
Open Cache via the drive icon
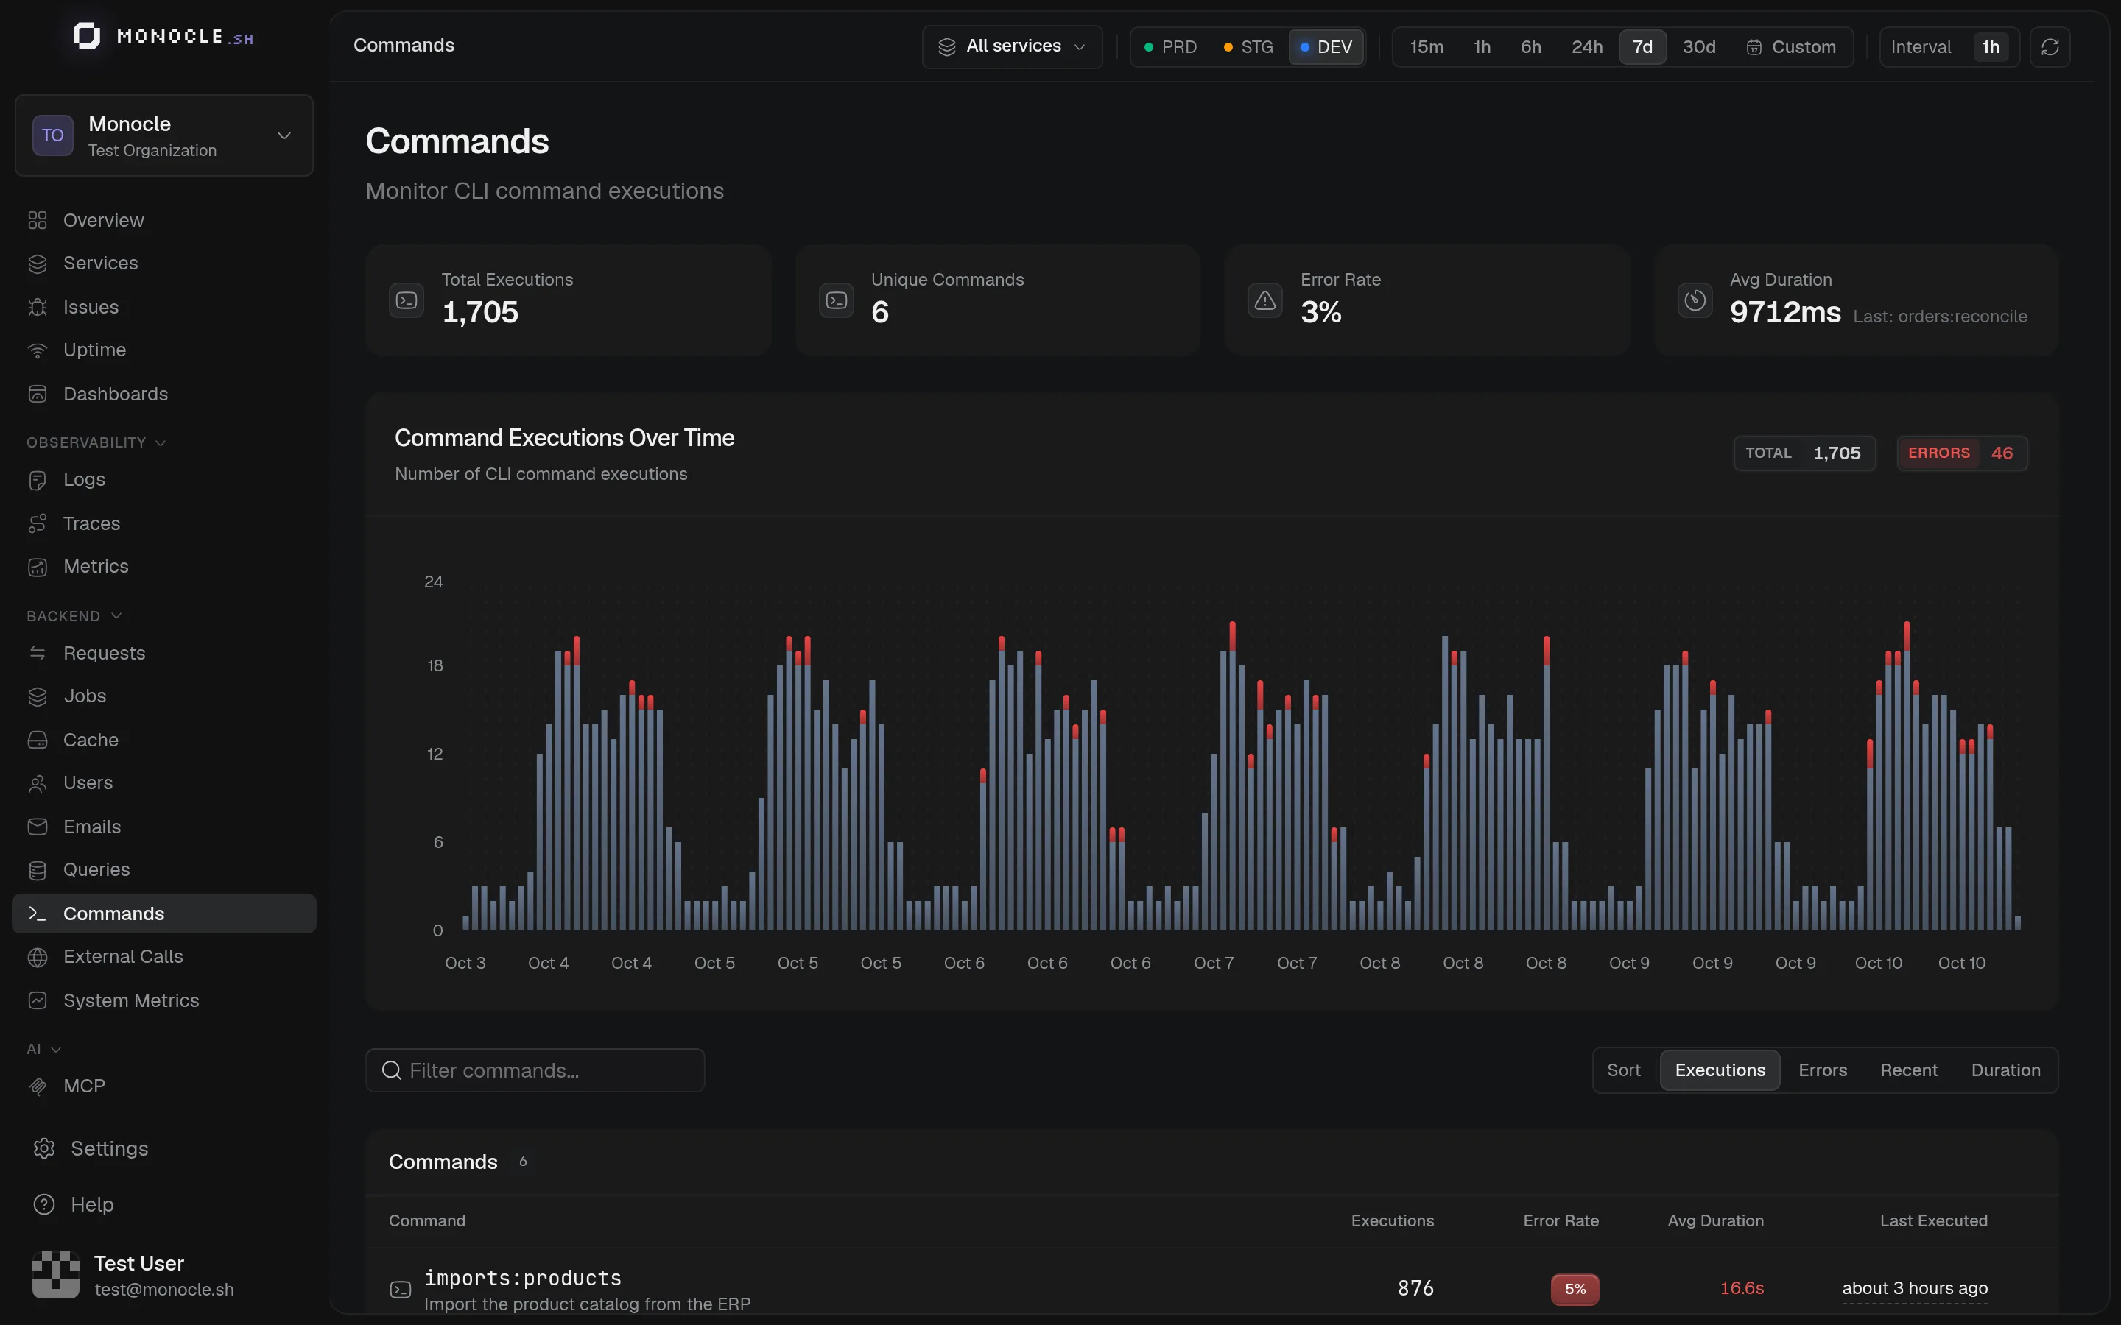pyautogui.click(x=37, y=740)
